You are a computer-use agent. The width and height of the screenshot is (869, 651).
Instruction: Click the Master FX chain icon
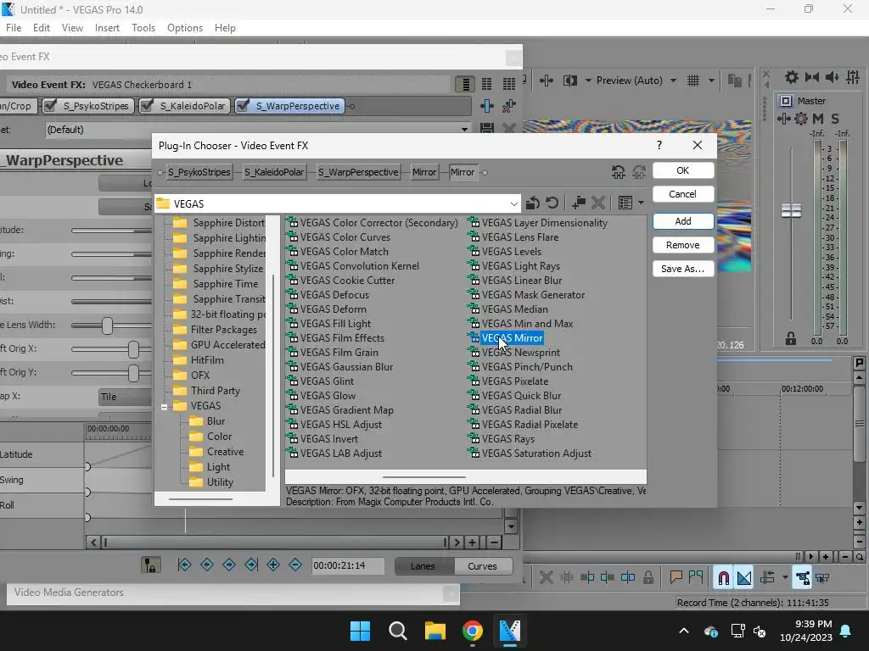tap(784, 119)
